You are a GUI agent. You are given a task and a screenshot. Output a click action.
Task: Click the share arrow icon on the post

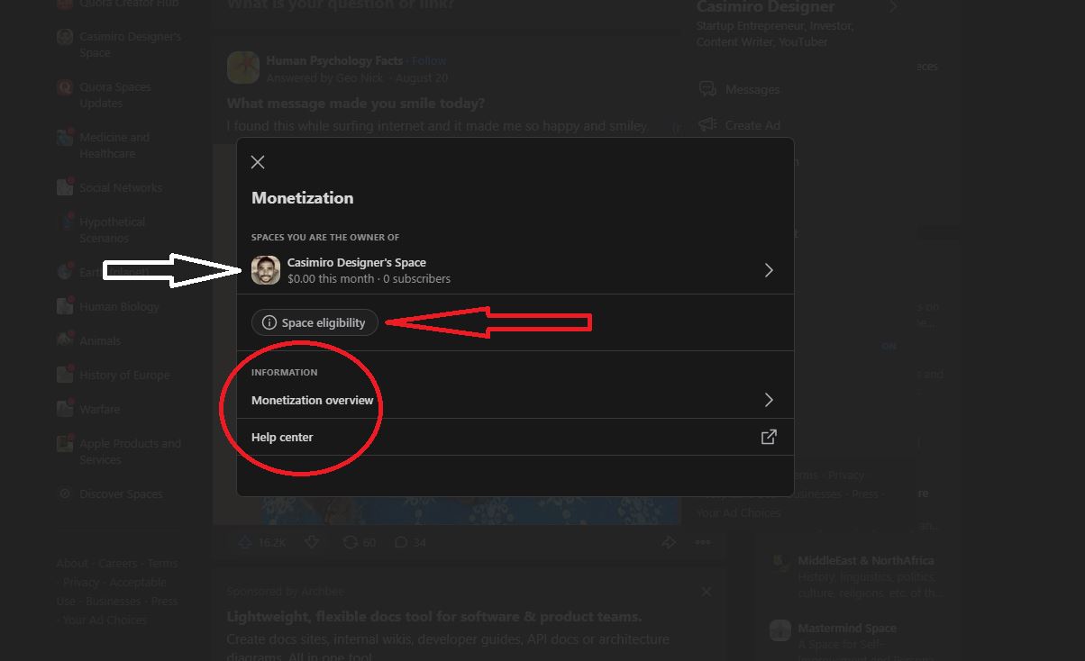(669, 542)
